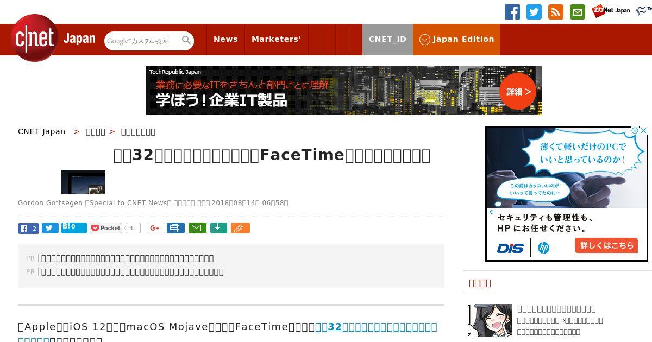Open the Marketers' menu
Screen dimensions: 652x342
(x=276, y=39)
